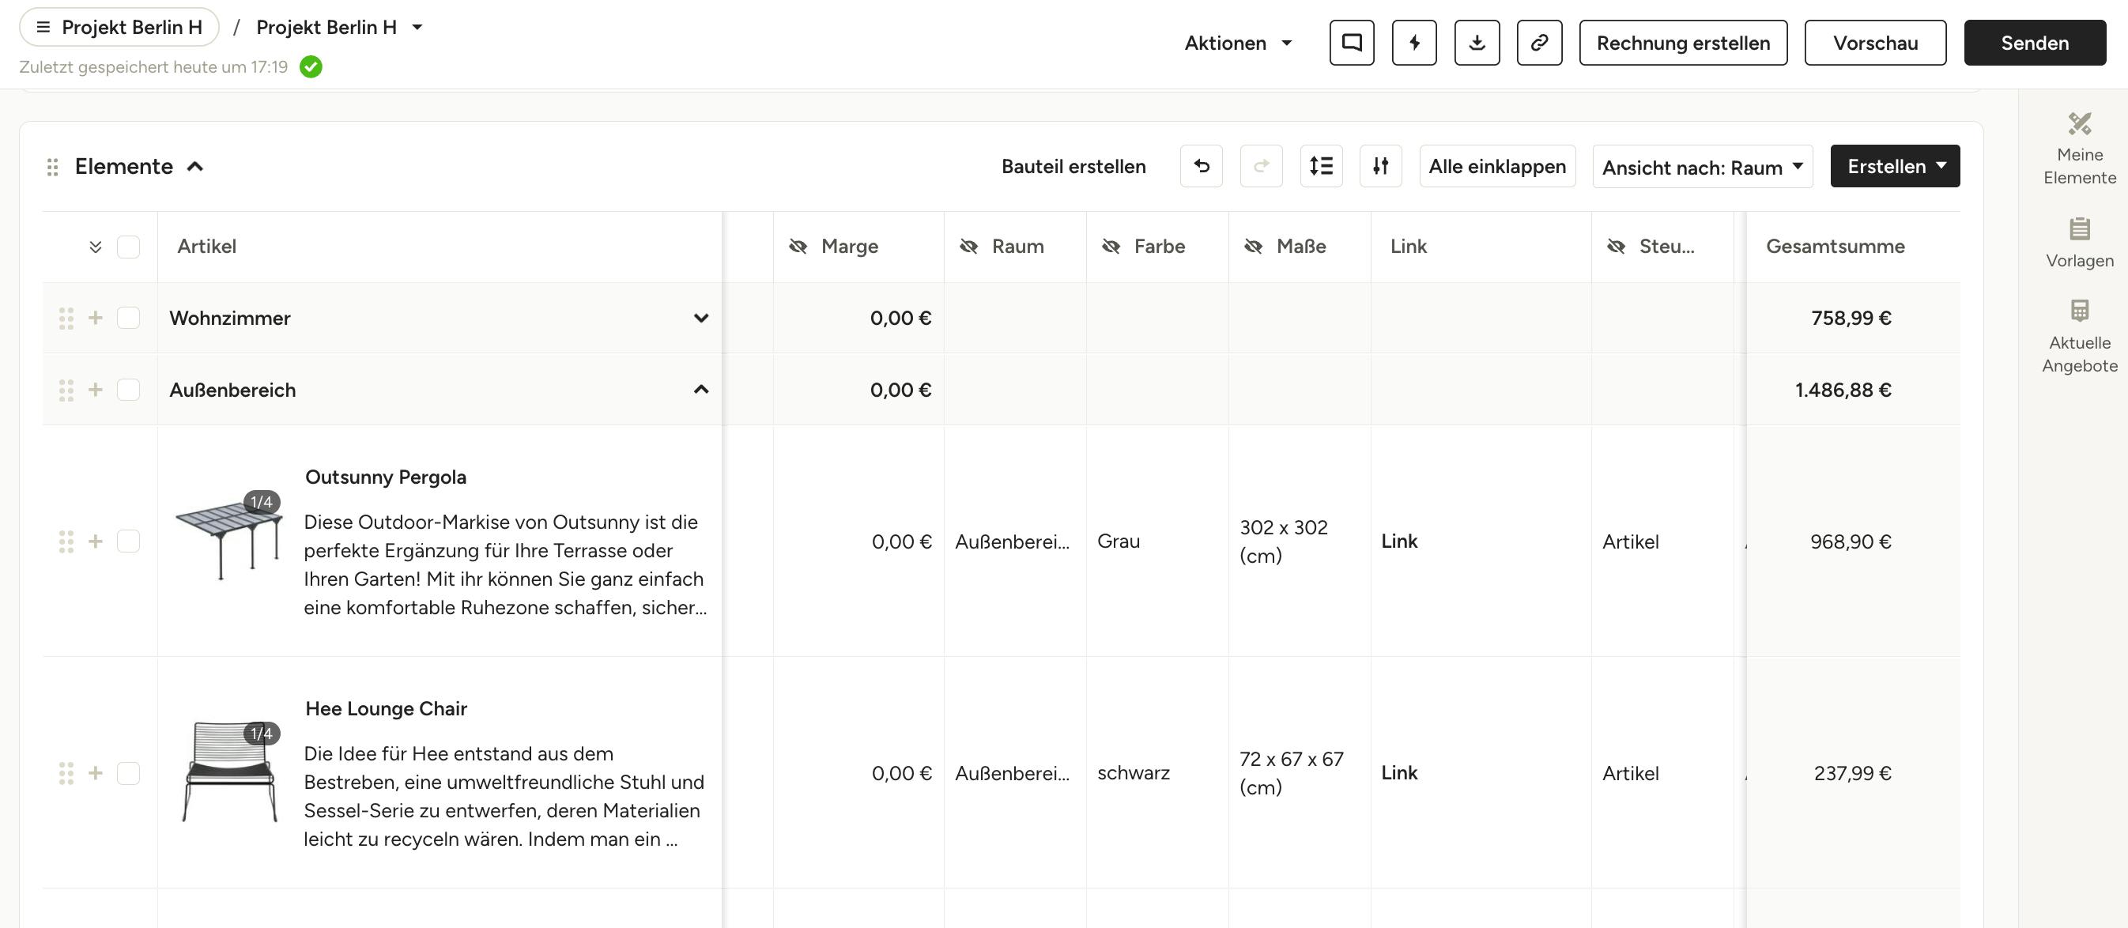Change view via Ansicht nach: Raum dropdown

[1703, 167]
